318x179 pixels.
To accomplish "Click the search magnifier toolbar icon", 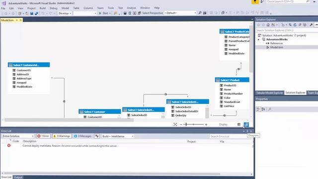I will point(200,13).
